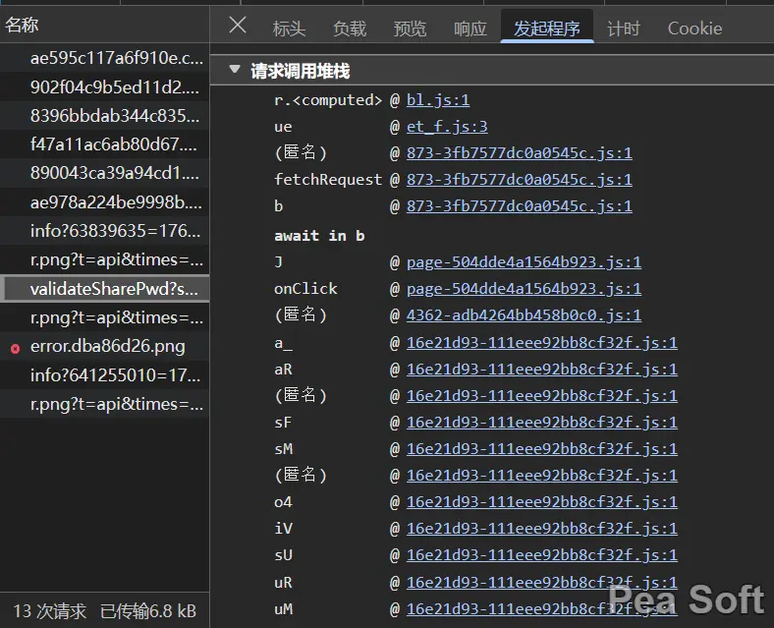Open the 预览 tab

pyautogui.click(x=410, y=29)
